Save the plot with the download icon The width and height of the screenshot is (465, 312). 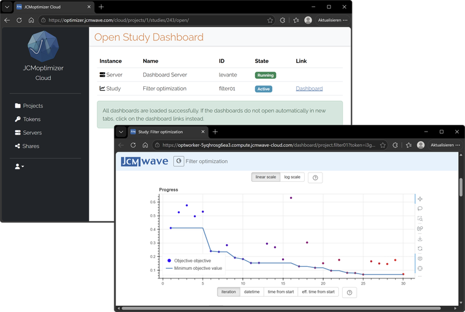[420, 239]
